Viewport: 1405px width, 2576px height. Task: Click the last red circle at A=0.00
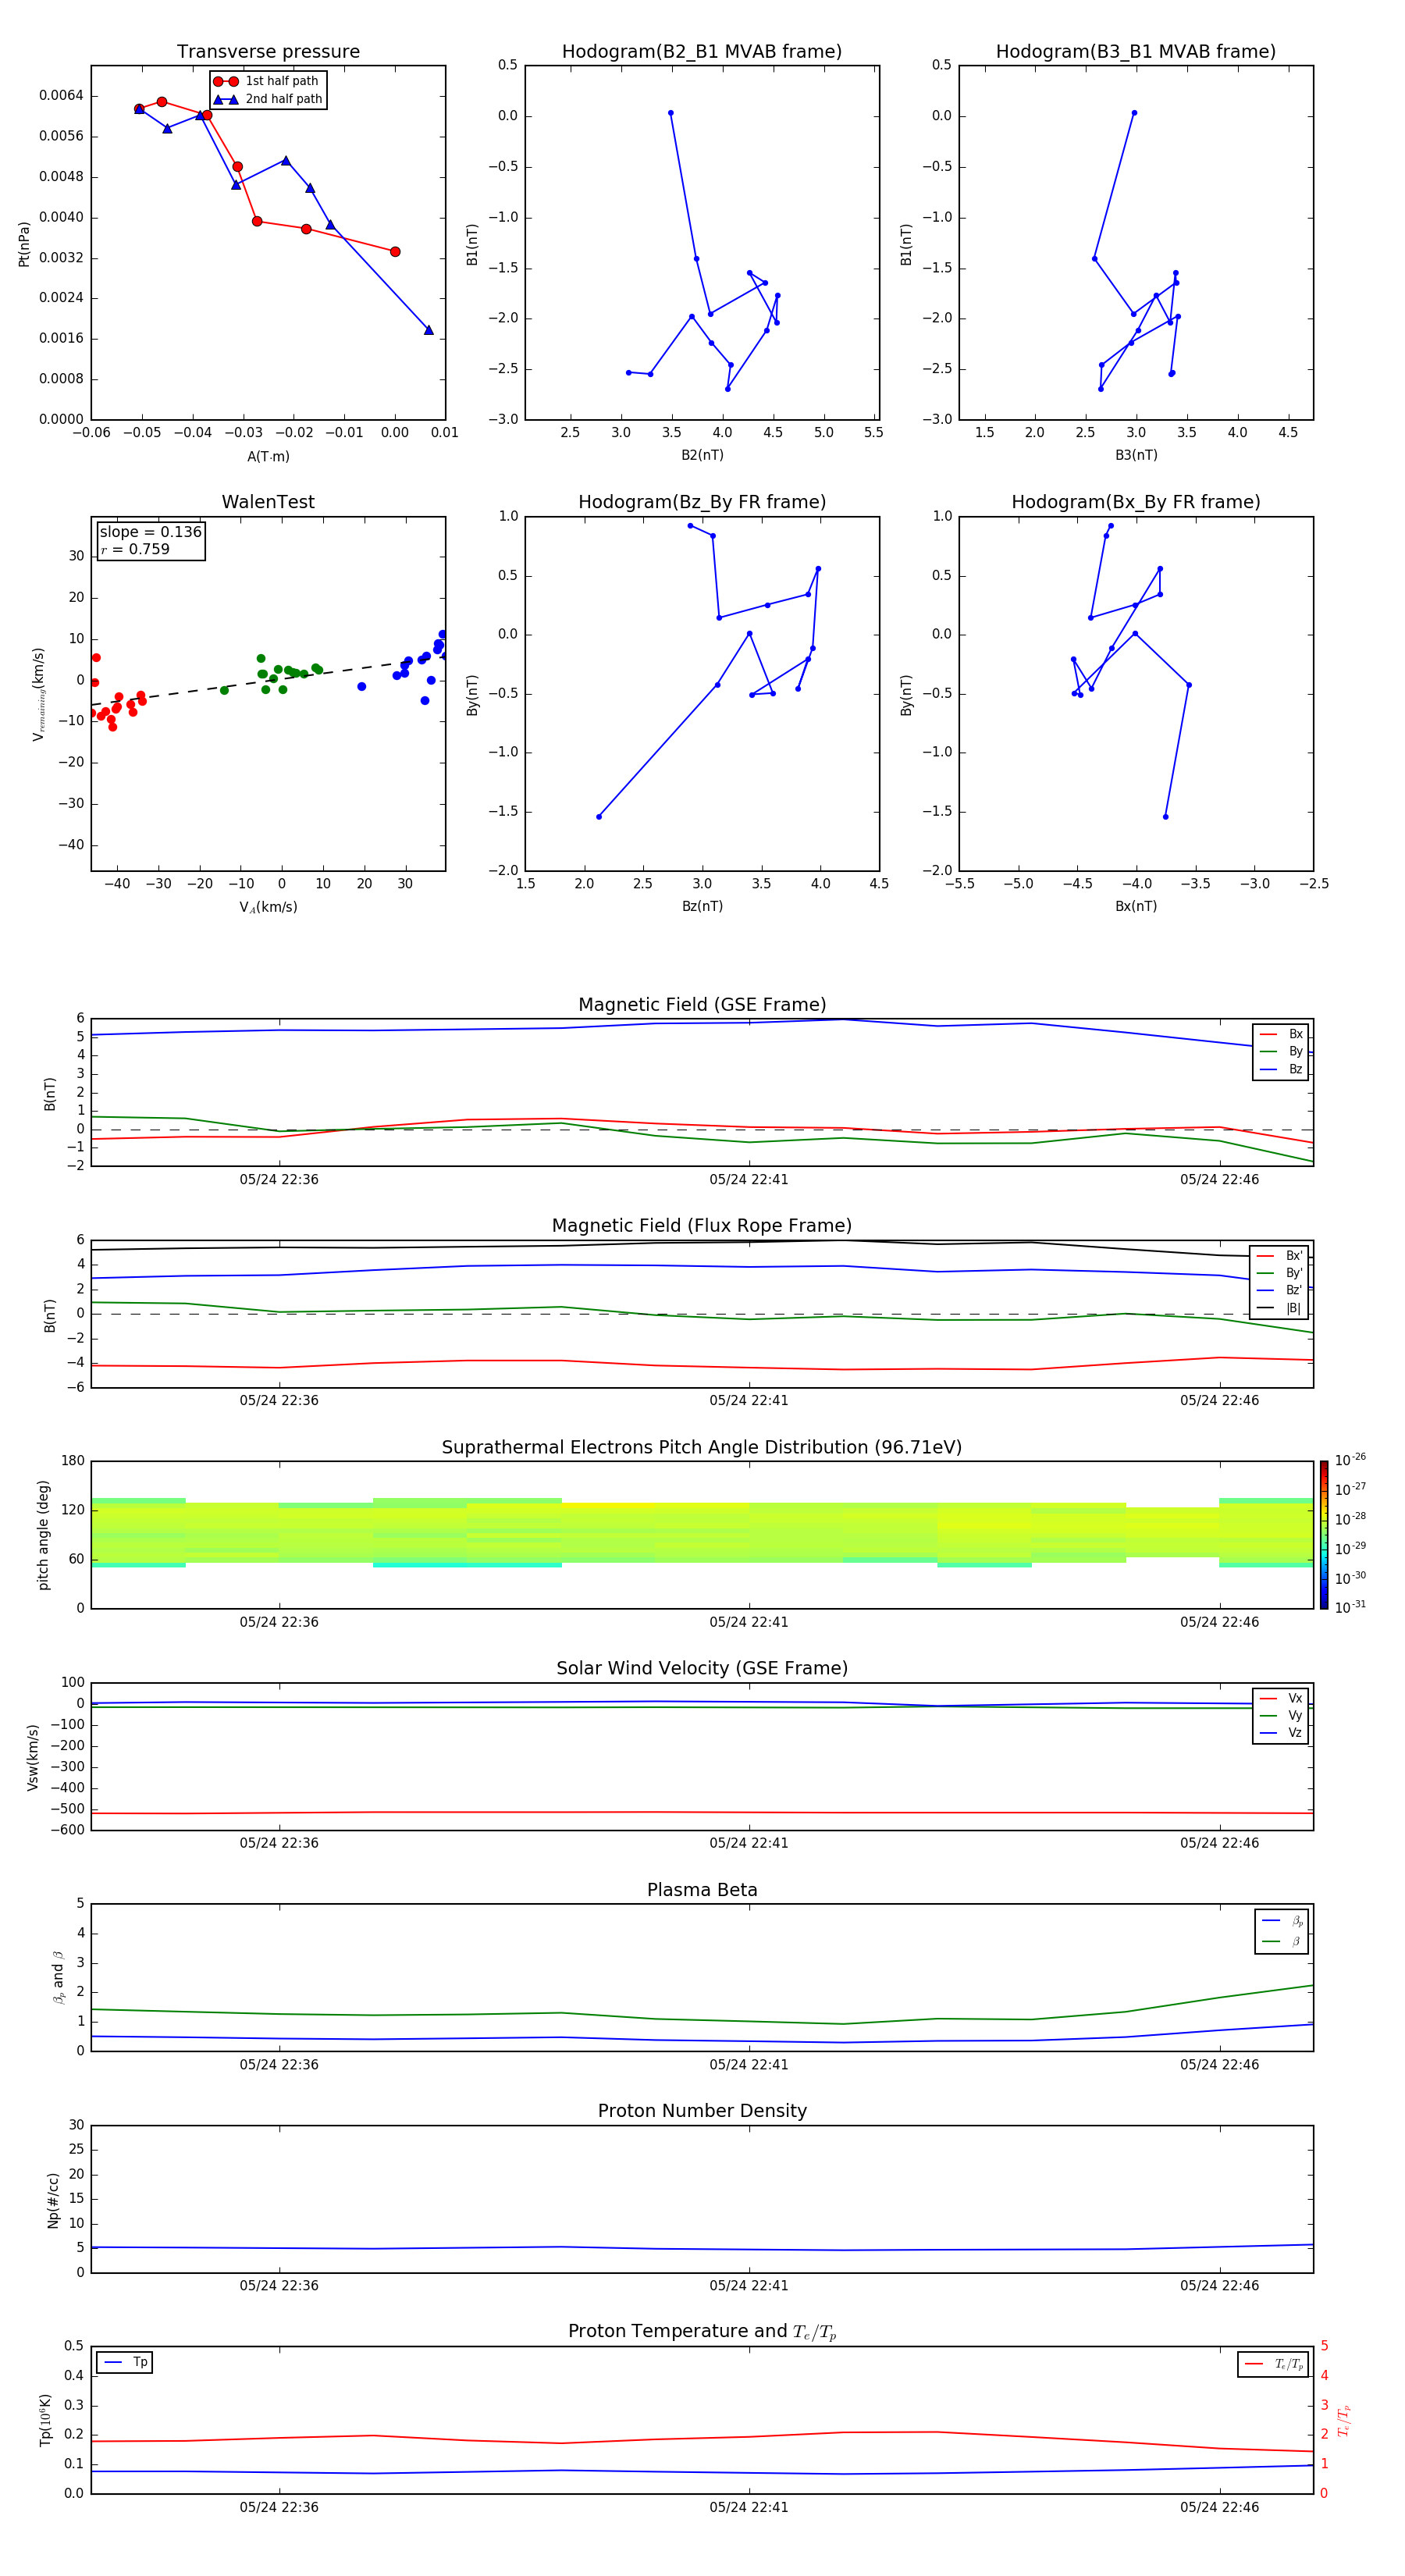395,252
